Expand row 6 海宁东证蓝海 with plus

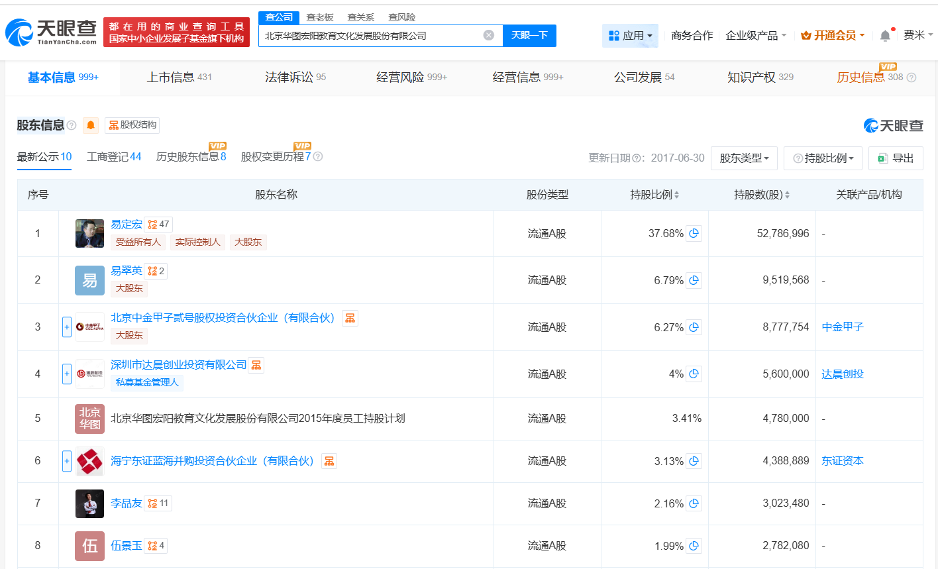tap(67, 461)
